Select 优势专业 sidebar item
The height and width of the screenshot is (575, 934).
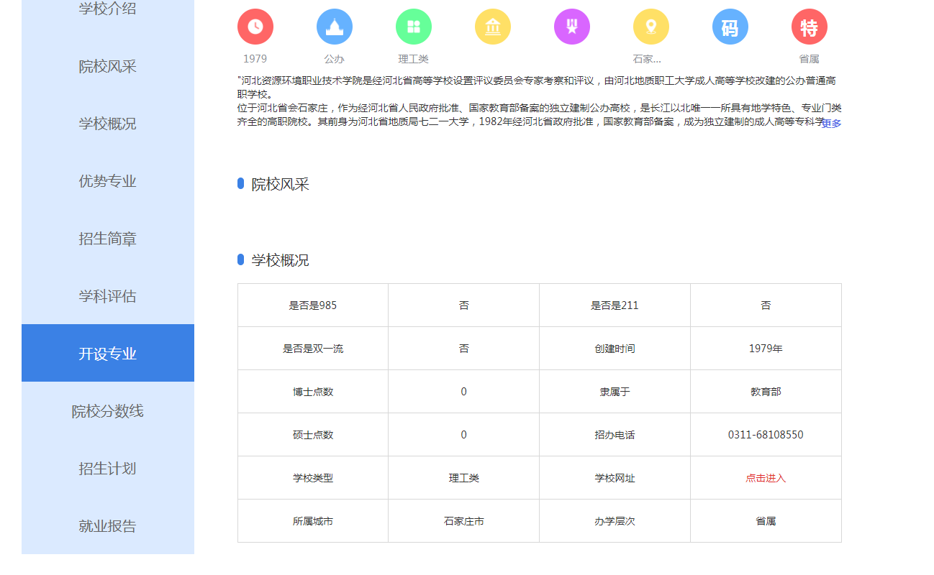[x=108, y=181]
